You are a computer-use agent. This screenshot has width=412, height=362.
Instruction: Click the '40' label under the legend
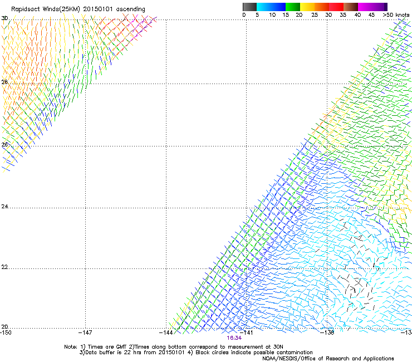point(357,15)
